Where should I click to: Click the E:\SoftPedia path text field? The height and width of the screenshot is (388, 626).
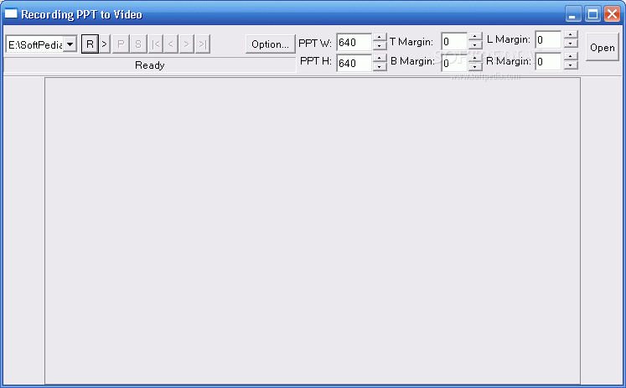pos(35,44)
